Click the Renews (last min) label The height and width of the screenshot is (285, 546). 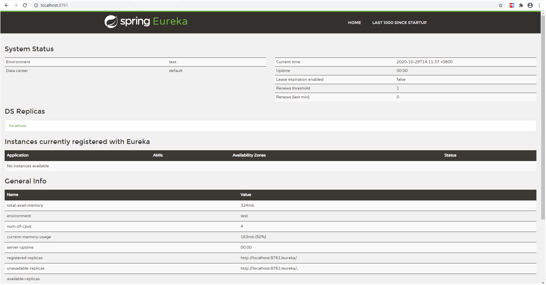292,97
